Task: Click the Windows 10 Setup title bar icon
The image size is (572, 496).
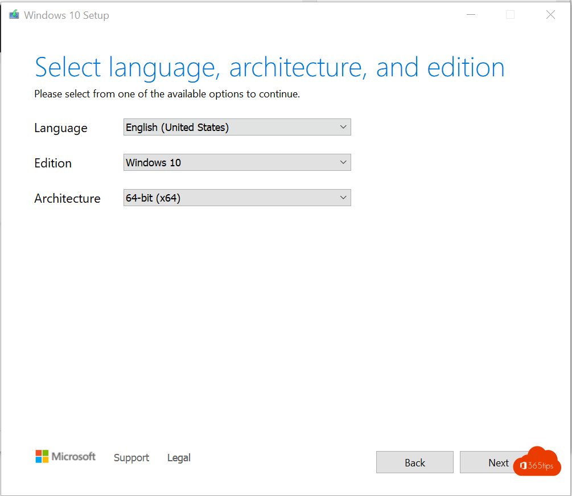Action: pos(14,15)
